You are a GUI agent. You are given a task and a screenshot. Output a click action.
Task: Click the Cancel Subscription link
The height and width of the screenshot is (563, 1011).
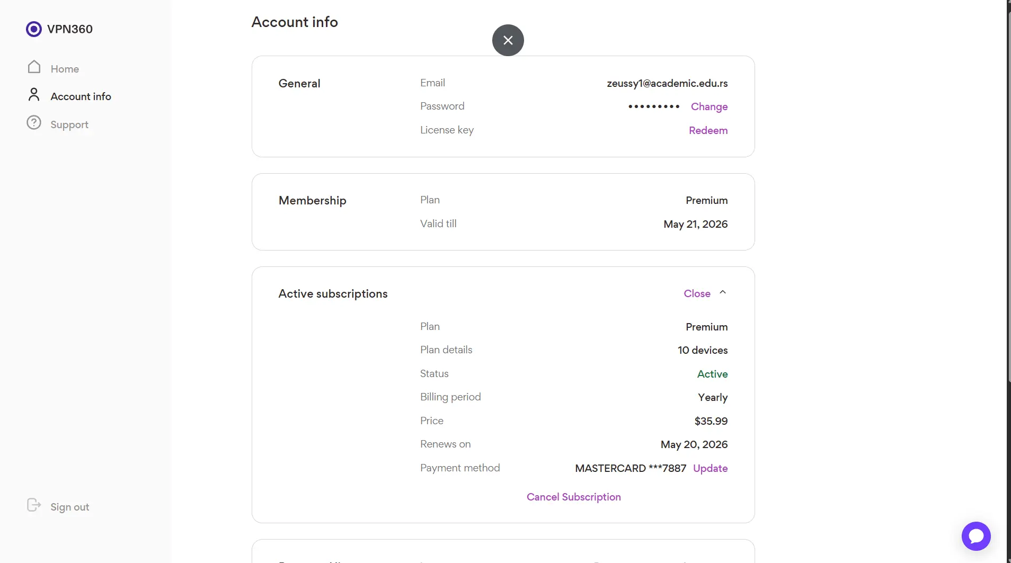(x=573, y=497)
